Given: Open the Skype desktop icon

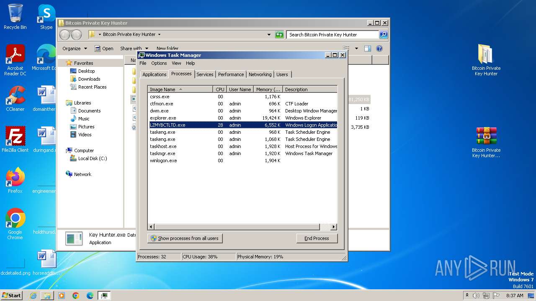Looking at the screenshot, I should [x=46, y=17].
